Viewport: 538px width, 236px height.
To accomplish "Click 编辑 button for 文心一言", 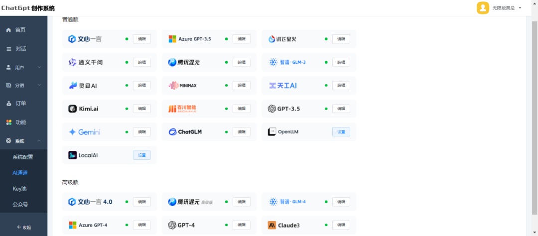I will [141, 39].
